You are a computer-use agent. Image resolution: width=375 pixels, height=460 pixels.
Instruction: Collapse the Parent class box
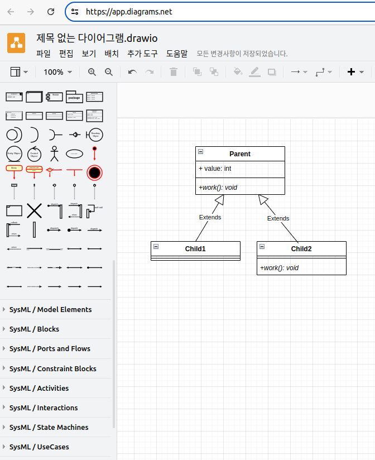coord(200,151)
